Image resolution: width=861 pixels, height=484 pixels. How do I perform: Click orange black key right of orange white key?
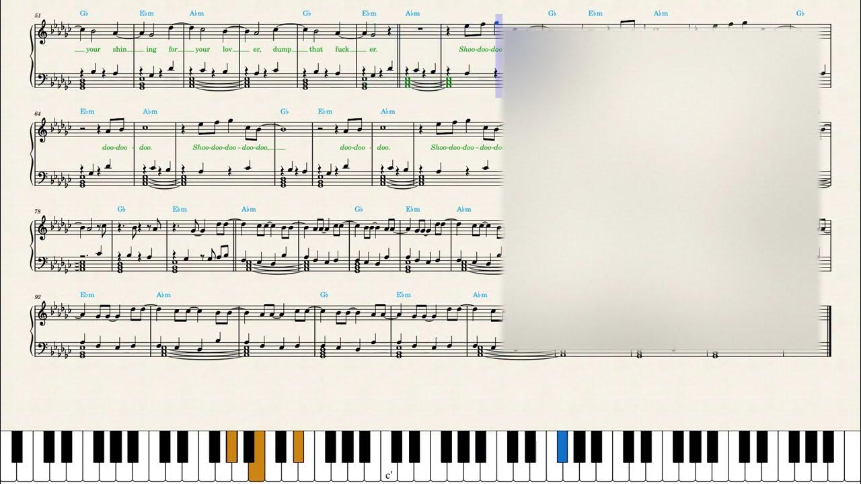298,446
